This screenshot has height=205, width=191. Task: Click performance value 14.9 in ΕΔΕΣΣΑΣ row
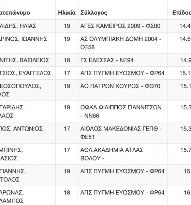pyautogui.click(x=186, y=60)
